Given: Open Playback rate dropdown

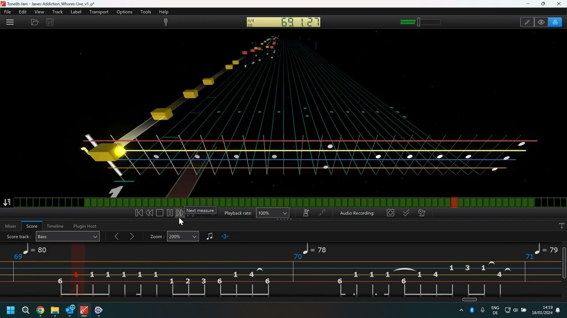Looking at the screenshot, I should point(272,213).
